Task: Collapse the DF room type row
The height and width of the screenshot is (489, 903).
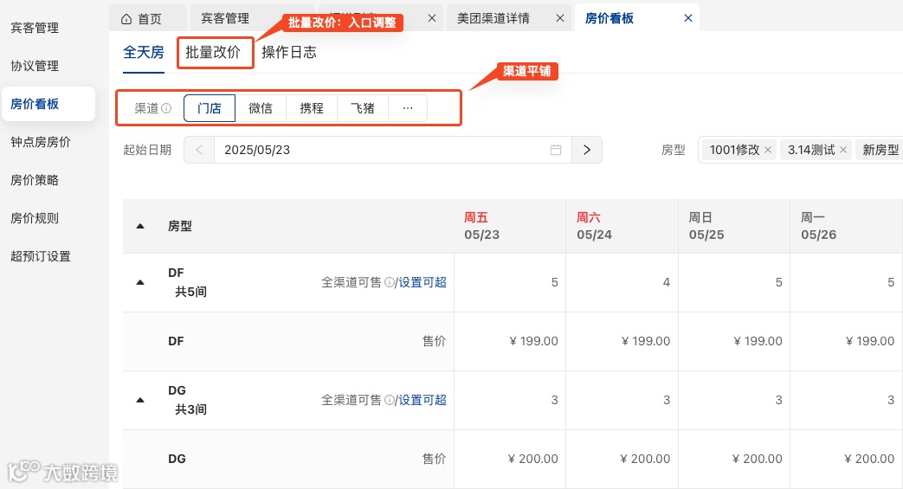Action: 140,282
